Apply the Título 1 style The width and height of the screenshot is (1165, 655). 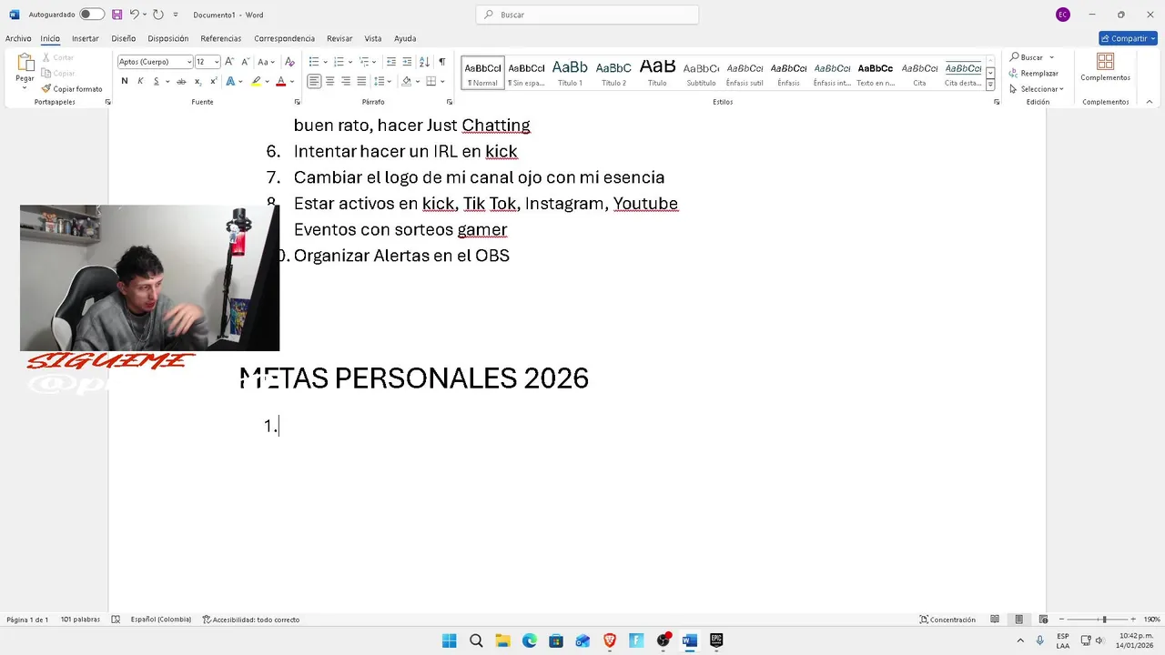click(x=570, y=72)
